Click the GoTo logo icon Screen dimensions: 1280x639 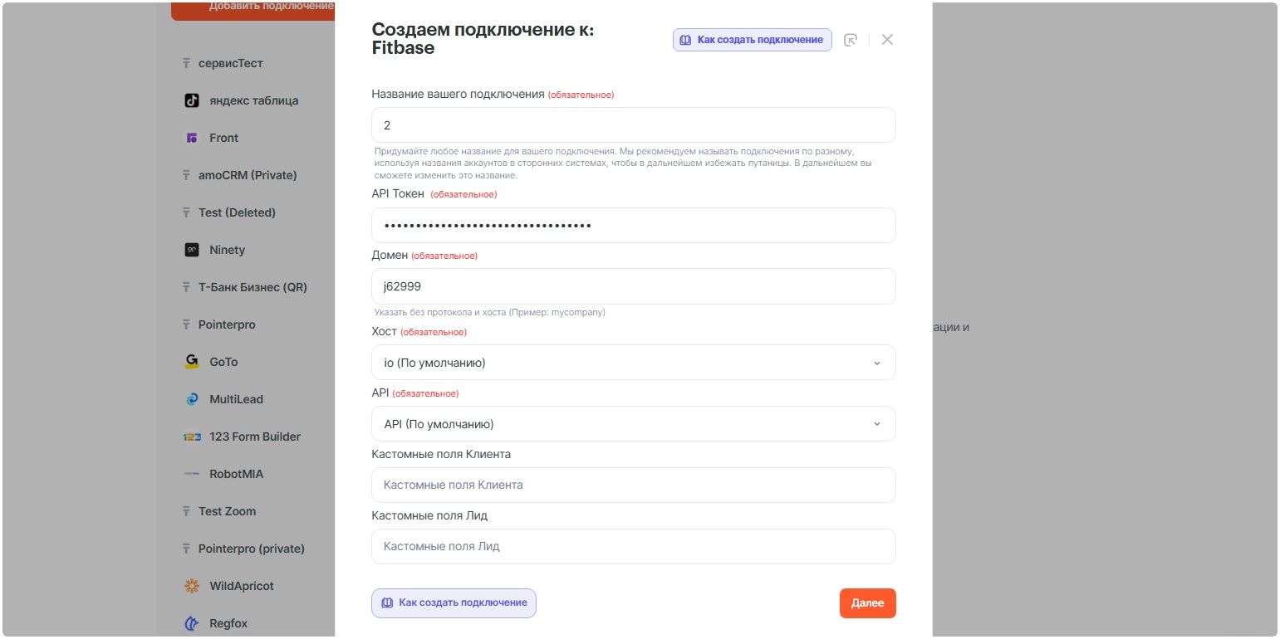coord(192,362)
